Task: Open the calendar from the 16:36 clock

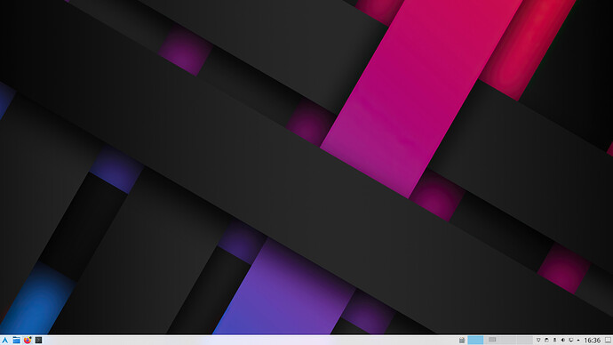Action: pyautogui.click(x=592, y=341)
